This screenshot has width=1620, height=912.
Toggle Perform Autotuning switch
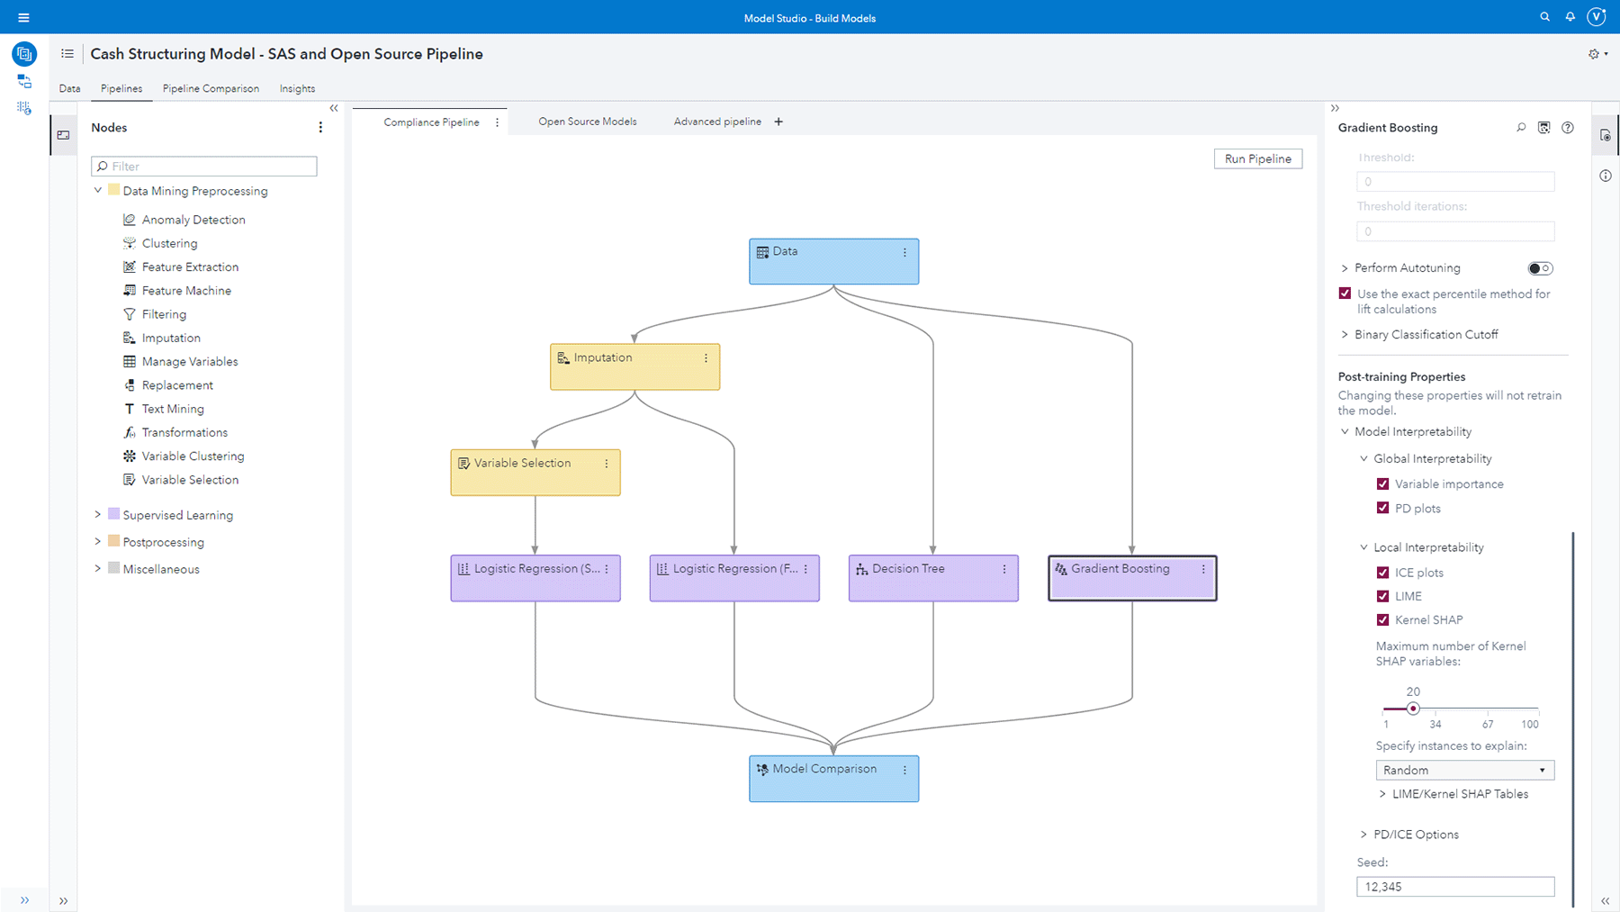click(1540, 268)
